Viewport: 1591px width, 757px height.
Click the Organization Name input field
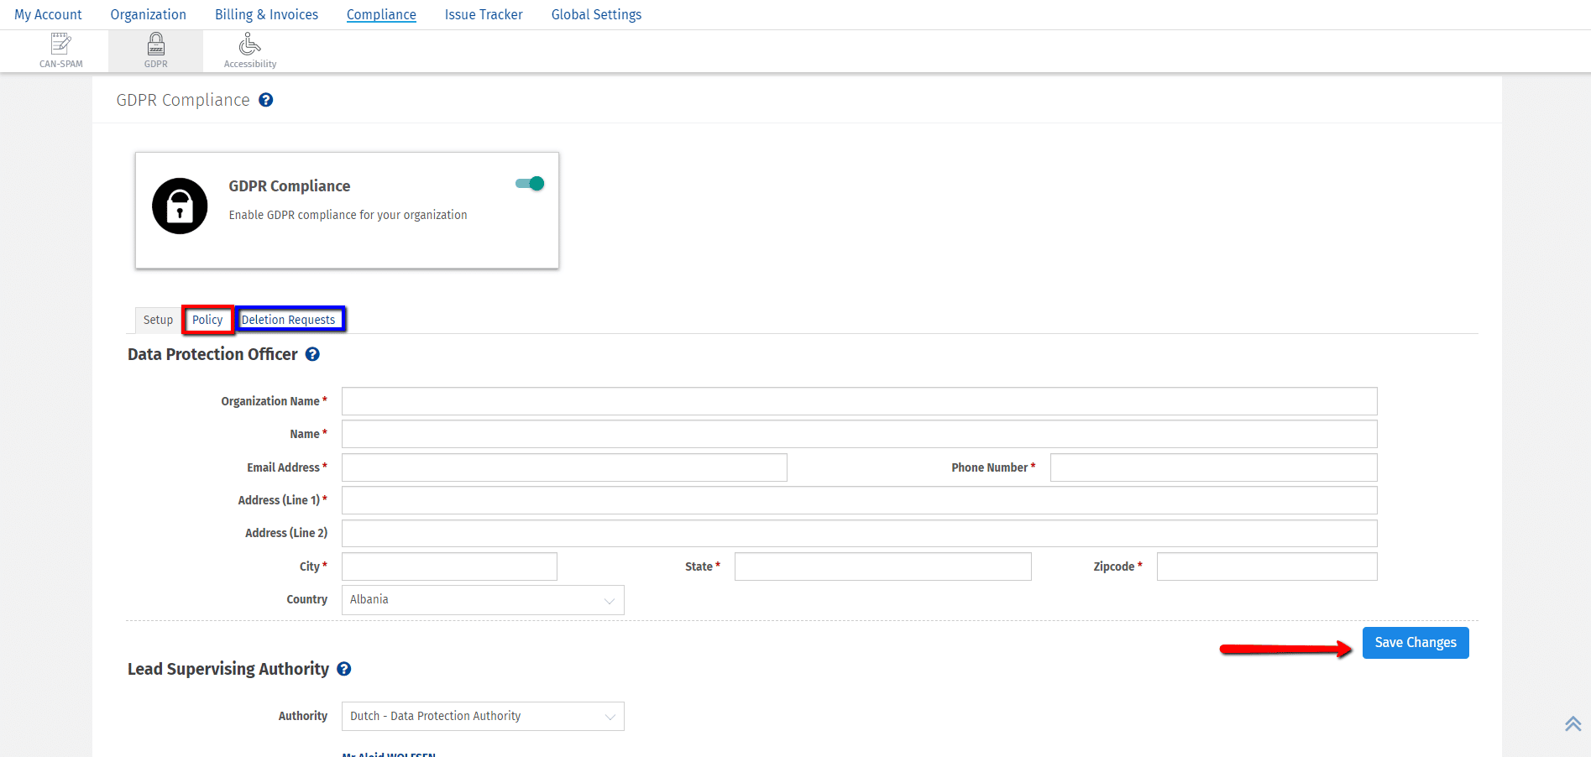coord(859,401)
